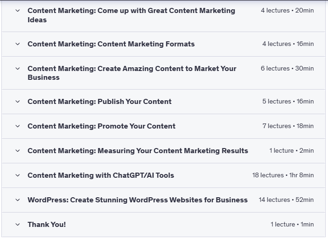
Task: Click '14 lectures • 52min' duration text
Action: coord(286,200)
